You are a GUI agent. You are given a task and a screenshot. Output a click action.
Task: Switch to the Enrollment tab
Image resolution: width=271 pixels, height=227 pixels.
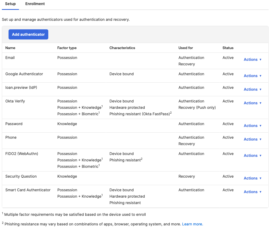pyautogui.click(x=35, y=4)
